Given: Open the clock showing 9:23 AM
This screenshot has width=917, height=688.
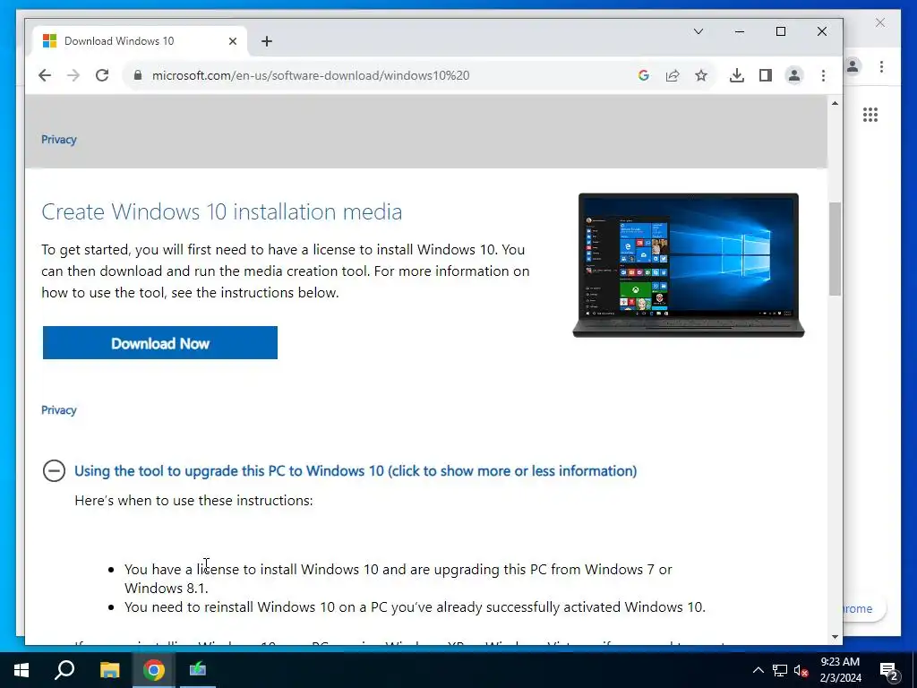Looking at the screenshot, I should click(x=840, y=670).
